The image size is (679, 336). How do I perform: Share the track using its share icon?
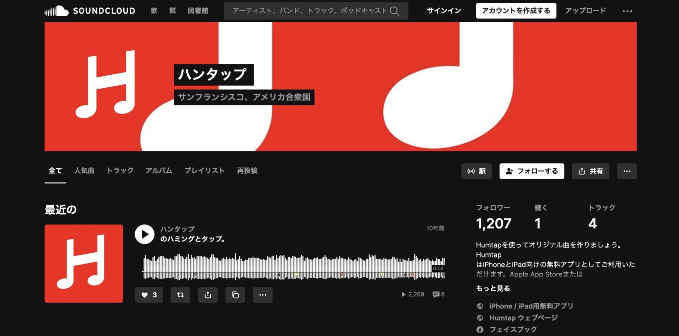tap(208, 295)
